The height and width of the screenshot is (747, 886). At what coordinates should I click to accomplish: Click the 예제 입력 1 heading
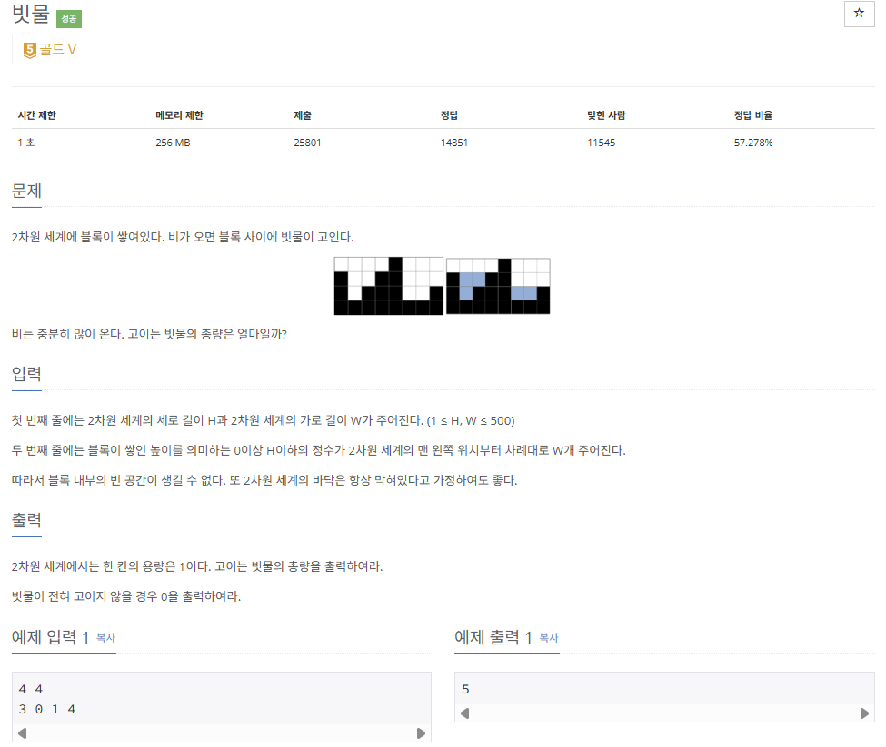(50, 637)
